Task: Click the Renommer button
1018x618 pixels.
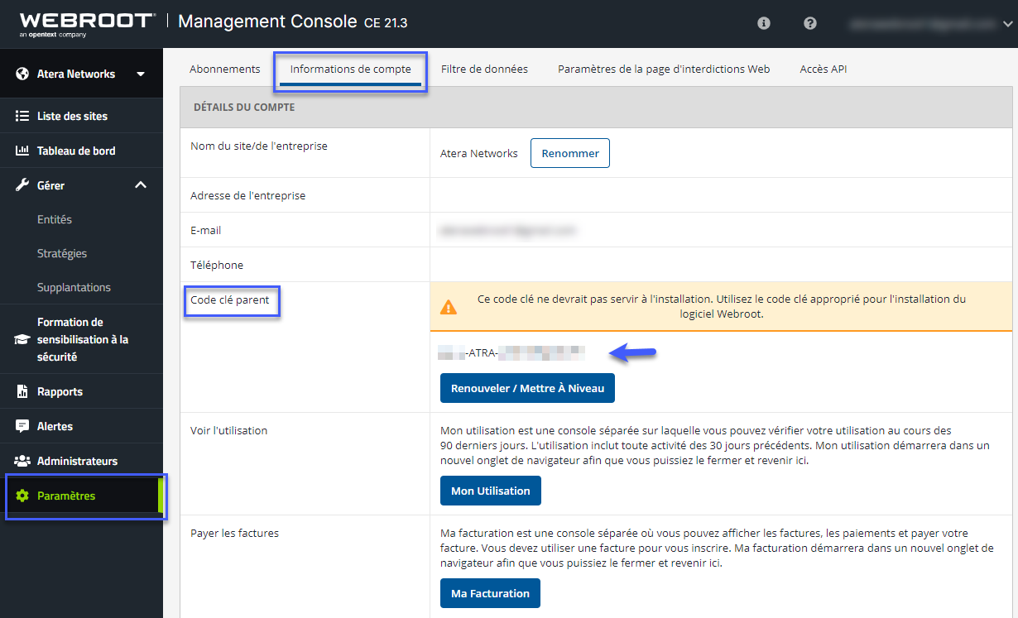Action: click(x=570, y=153)
